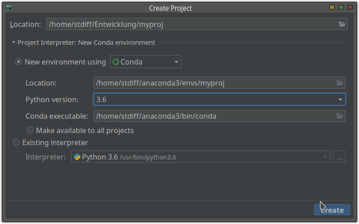The image size is (359, 224).
Task: Open the Conda environment type dropdown
Action: click(146, 61)
